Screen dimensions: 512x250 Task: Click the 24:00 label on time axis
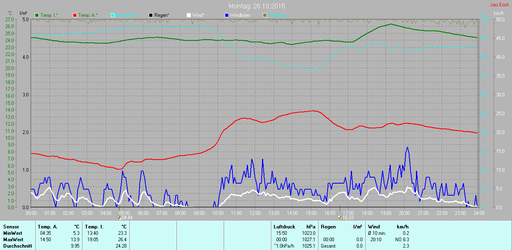click(479, 213)
